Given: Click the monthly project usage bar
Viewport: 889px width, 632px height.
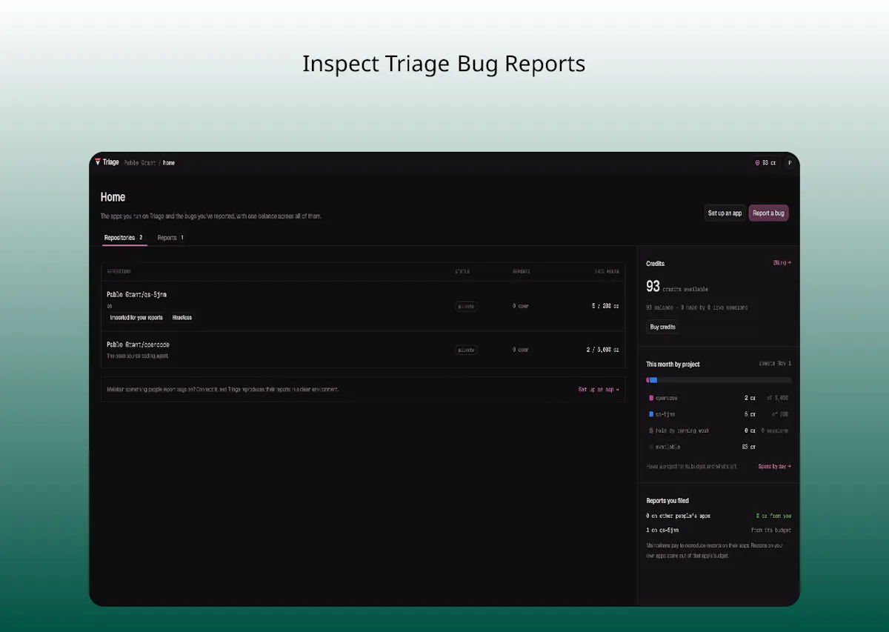Looking at the screenshot, I should point(719,380).
